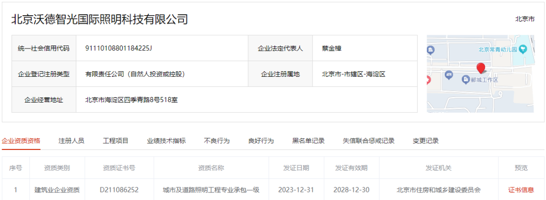Click the 北京常青幼儿园 marker icon on map
Image resolution: width=546 pixels, height=200 pixels.
pyautogui.click(x=523, y=49)
